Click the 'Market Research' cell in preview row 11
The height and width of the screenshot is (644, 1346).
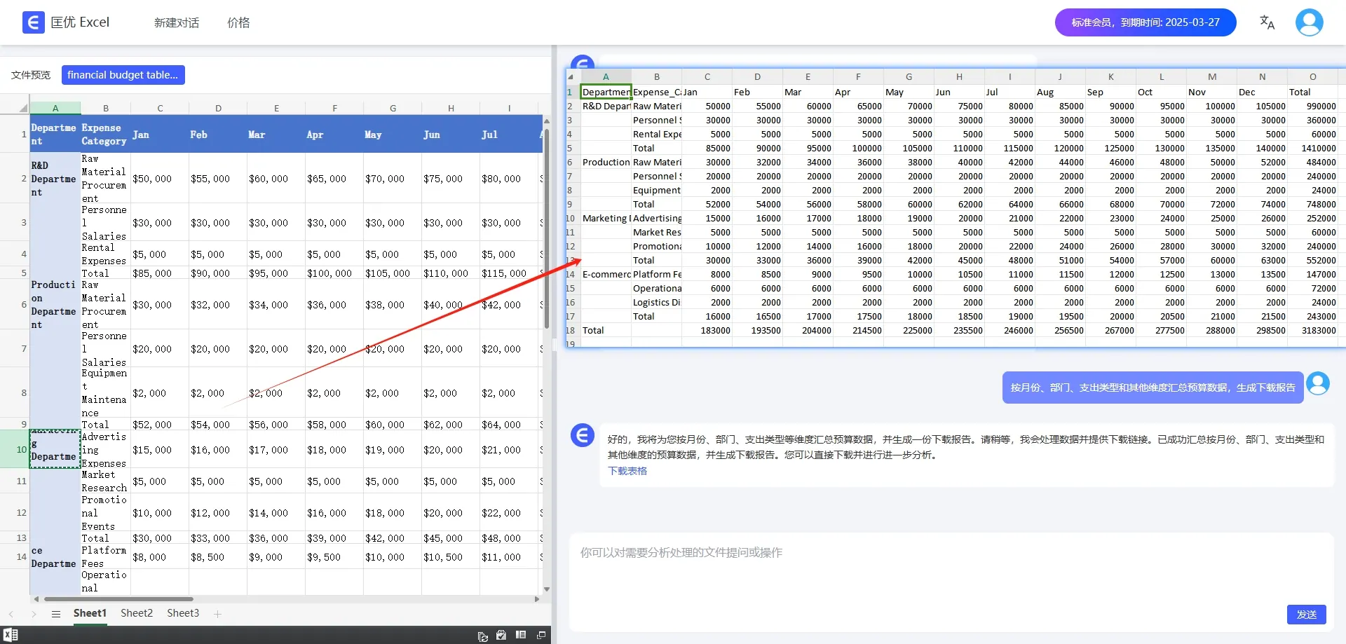point(105,481)
